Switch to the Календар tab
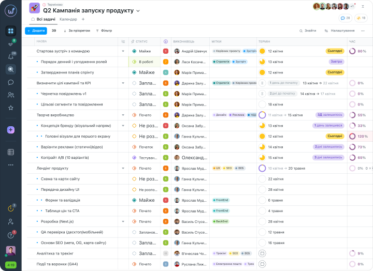The height and width of the screenshot is (271, 373). point(68,19)
